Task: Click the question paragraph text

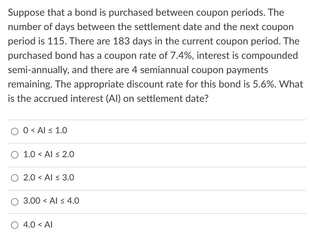Action: (x=154, y=55)
